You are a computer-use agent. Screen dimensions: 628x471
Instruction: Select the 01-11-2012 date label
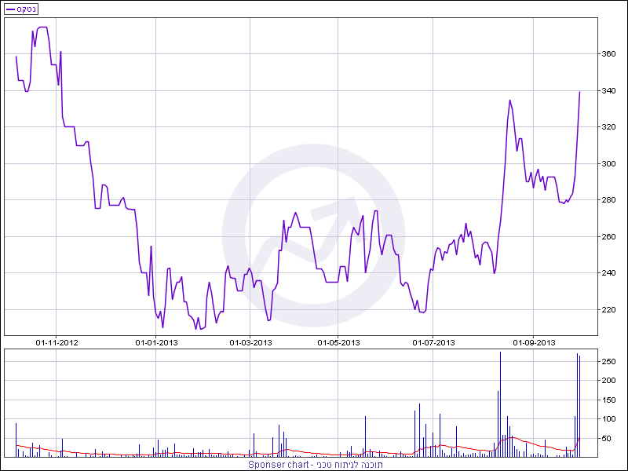[x=57, y=342]
